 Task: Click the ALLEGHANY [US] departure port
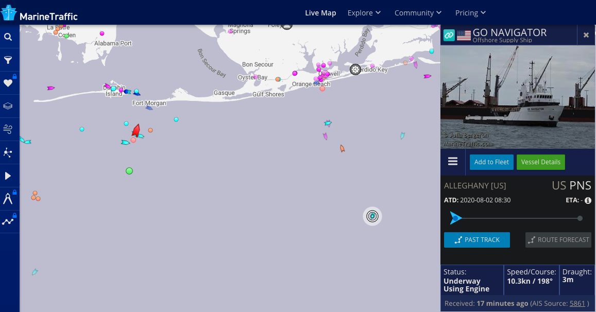click(475, 185)
